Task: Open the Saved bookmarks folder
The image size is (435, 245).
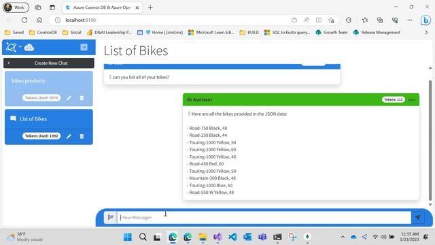Action: click(14, 33)
